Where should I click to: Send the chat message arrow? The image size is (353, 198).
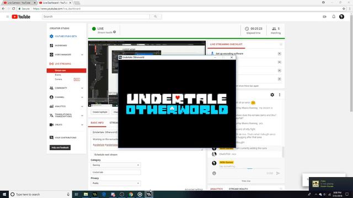pos(278,173)
